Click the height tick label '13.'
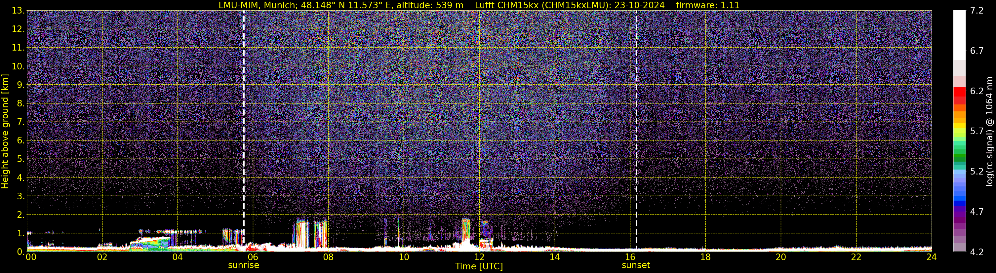Viewport: 996px width, 273px height. [x=18, y=11]
